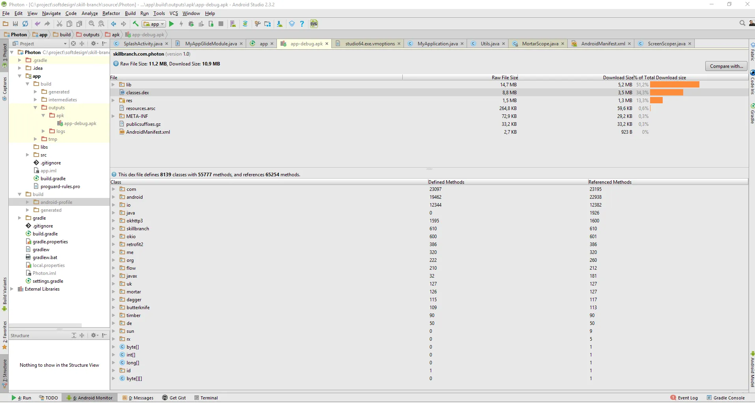The image size is (755, 403).
Task: Click the outputs breadcrumb in navigation bar
Action: click(88, 35)
